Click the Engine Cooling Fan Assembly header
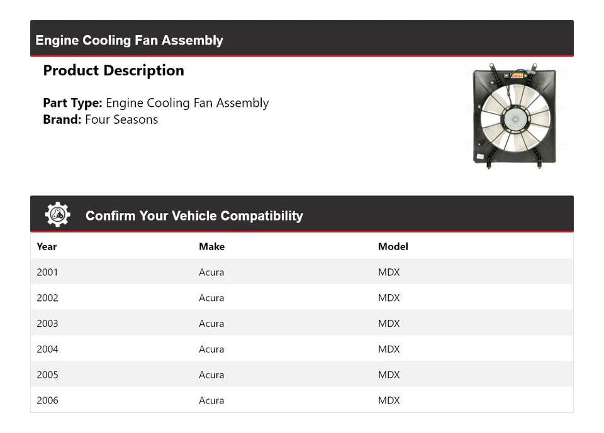Image resolution: width=604 pixels, height=433 pixels. pyautogui.click(x=130, y=40)
